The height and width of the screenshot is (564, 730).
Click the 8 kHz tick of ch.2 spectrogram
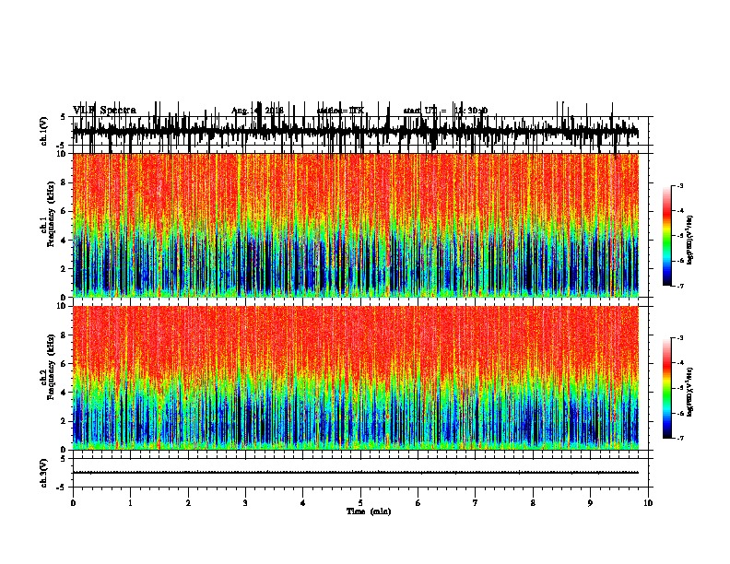click(64, 335)
